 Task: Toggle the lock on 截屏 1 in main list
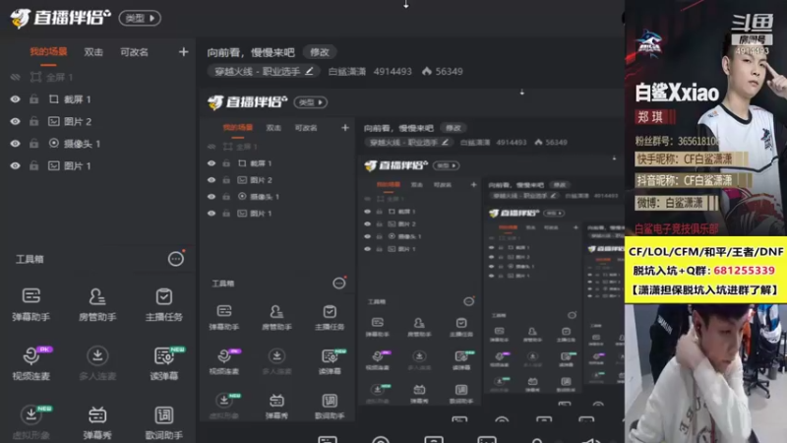33,99
